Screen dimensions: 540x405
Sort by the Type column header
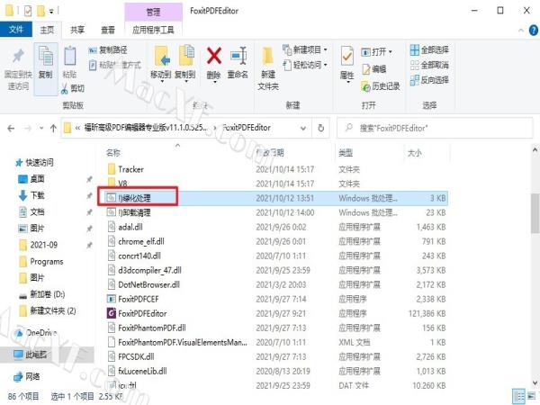click(x=346, y=153)
